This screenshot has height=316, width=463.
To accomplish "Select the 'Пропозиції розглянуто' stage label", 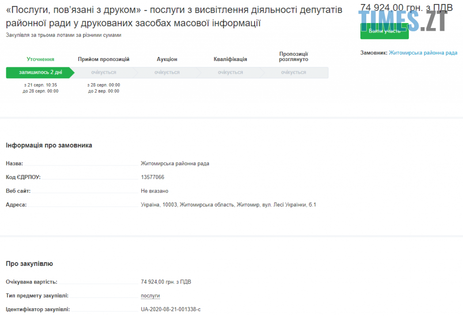I will (x=293, y=57).
